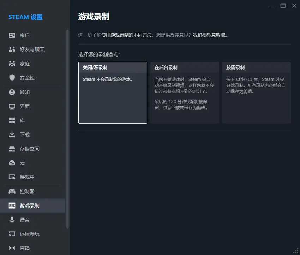Image resolution: width=300 pixels, height=255 pixels.
Task: Click the 游戏中 overlay icon
Action: pyautogui.click(x=12, y=177)
